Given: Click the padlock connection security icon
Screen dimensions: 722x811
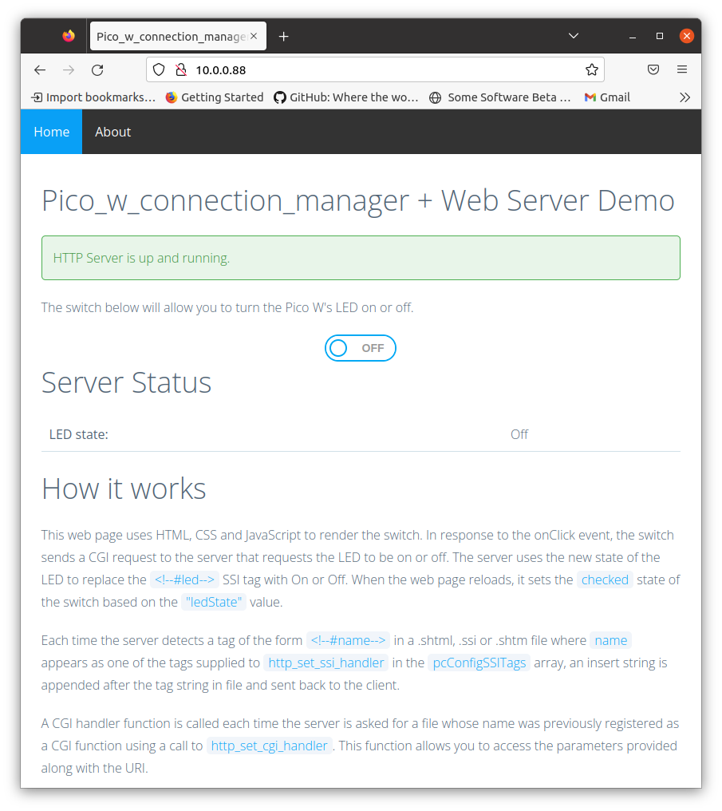Looking at the screenshot, I should [180, 69].
